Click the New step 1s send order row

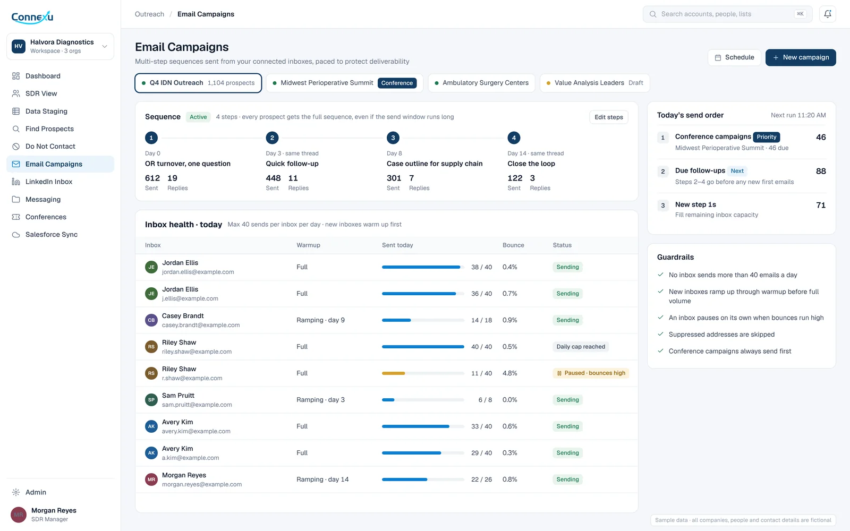pyautogui.click(x=742, y=209)
